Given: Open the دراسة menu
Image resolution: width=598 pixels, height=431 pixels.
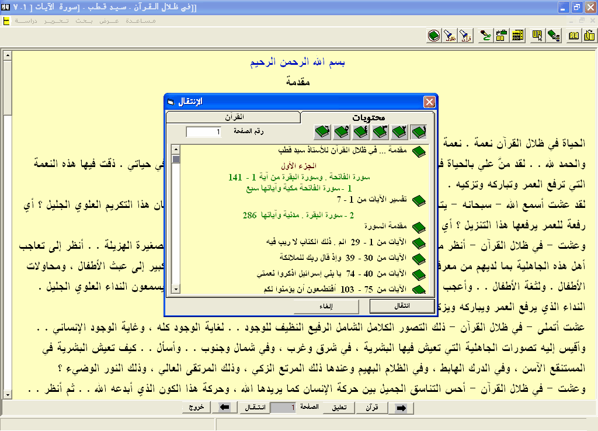Looking at the screenshot, I should (x=26, y=21).
